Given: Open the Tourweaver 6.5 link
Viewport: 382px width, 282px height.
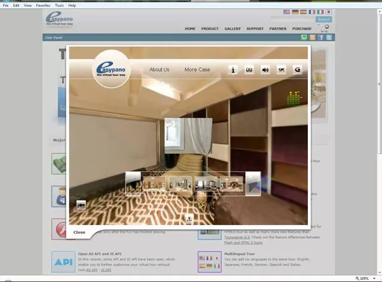Looking at the screenshot, I should [237, 238].
